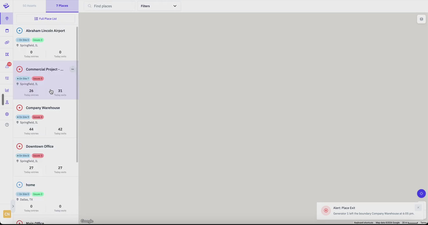Open the checklist section in sidebar
Viewport: 428px width, 225px height.
coord(7,78)
